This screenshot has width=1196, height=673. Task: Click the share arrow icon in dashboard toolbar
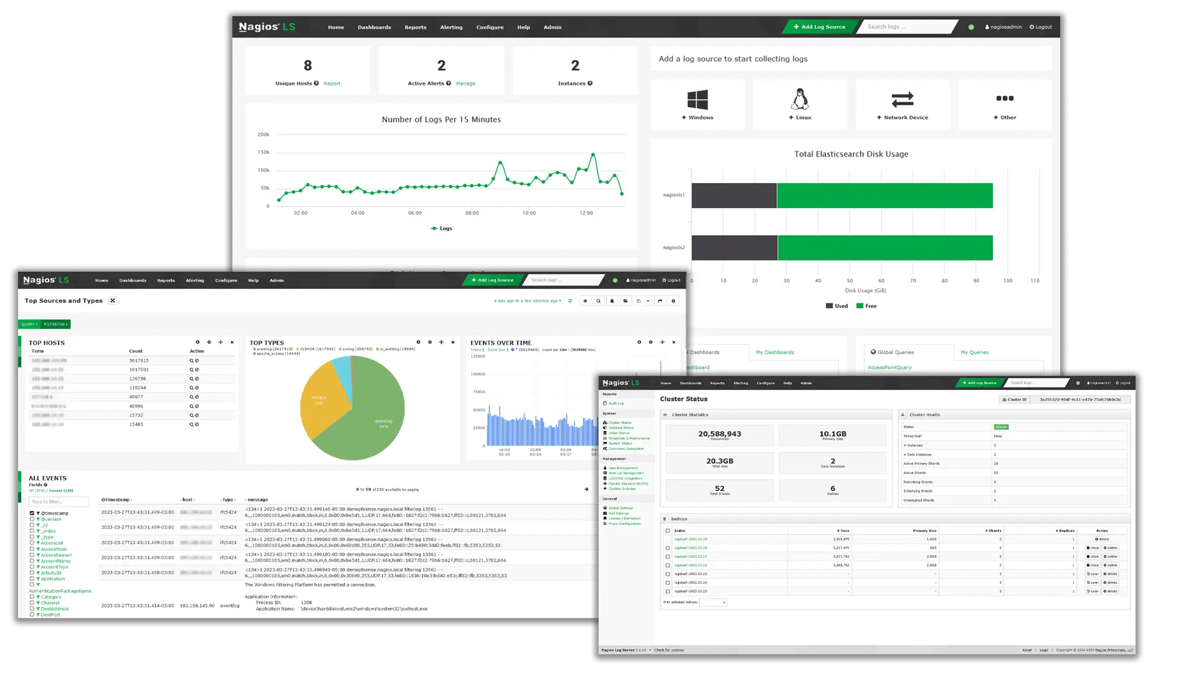coord(660,301)
